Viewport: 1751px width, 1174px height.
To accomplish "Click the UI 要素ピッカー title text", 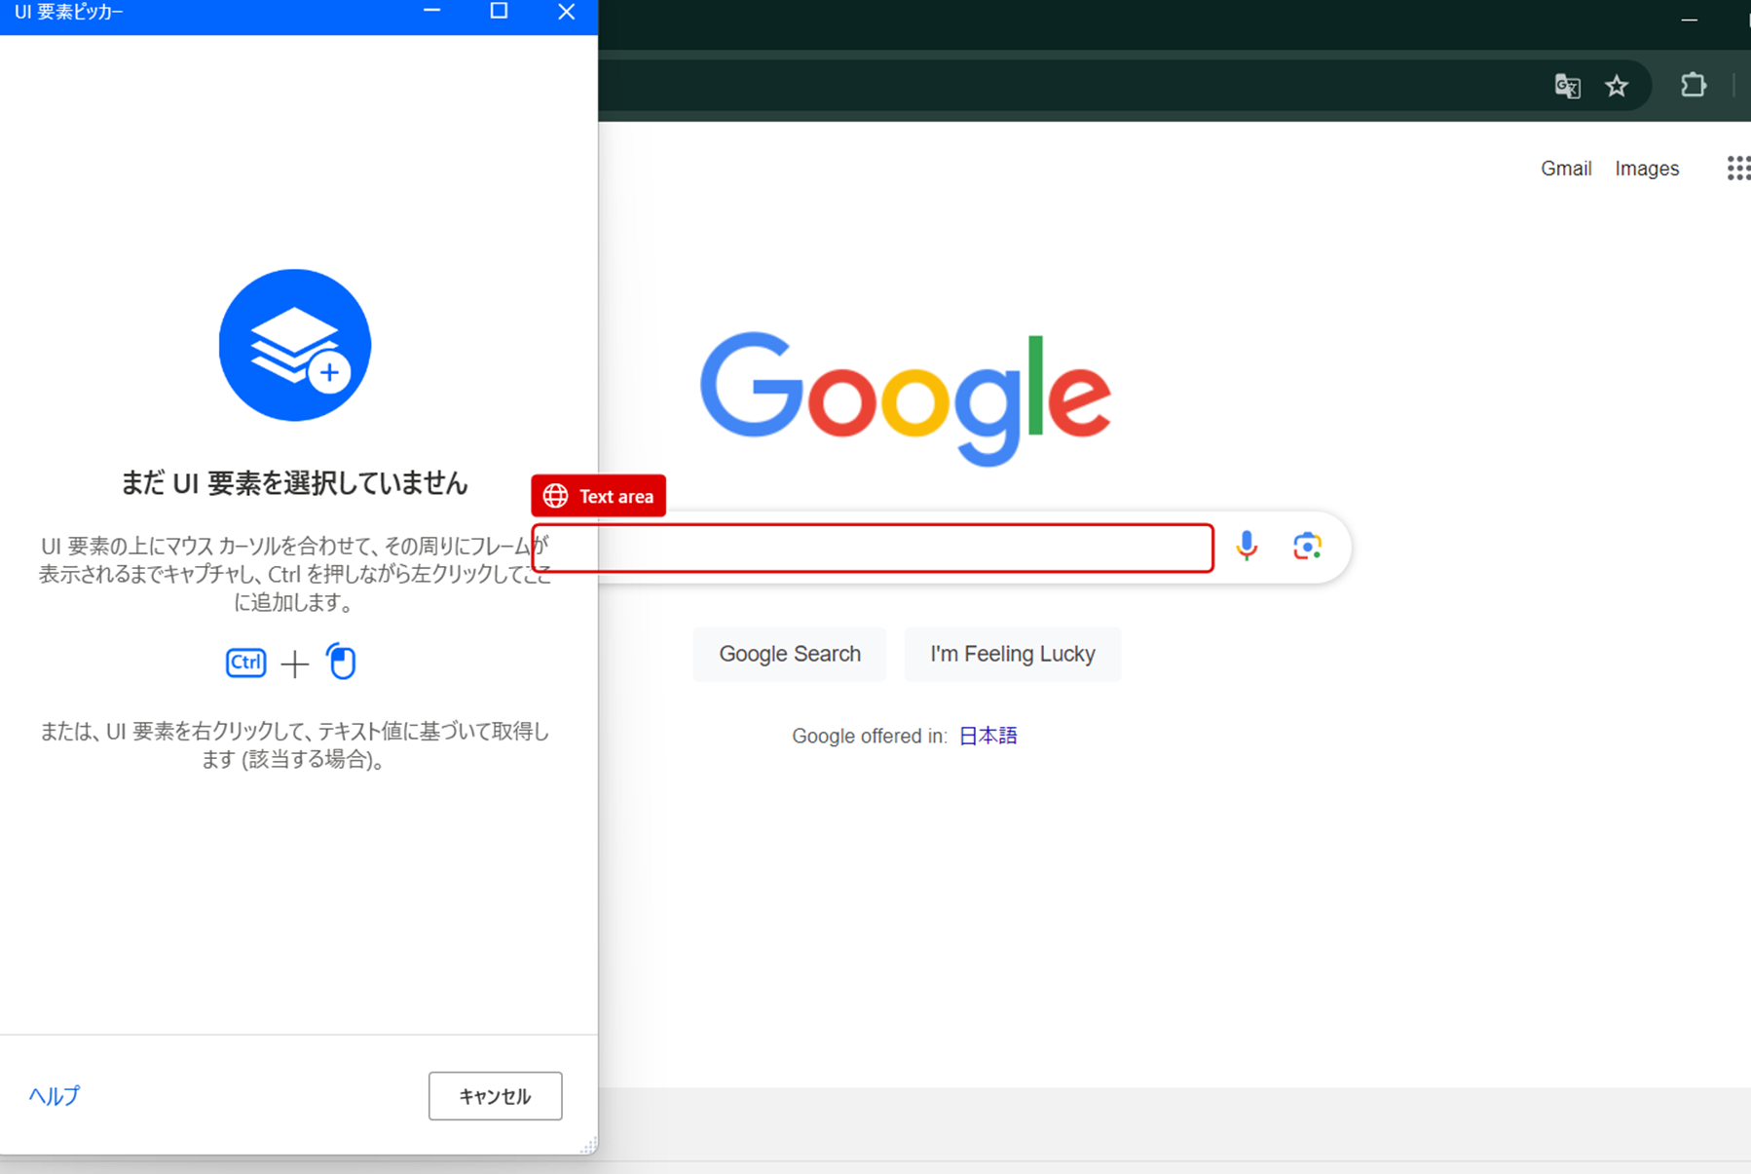I will click(69, 12).
